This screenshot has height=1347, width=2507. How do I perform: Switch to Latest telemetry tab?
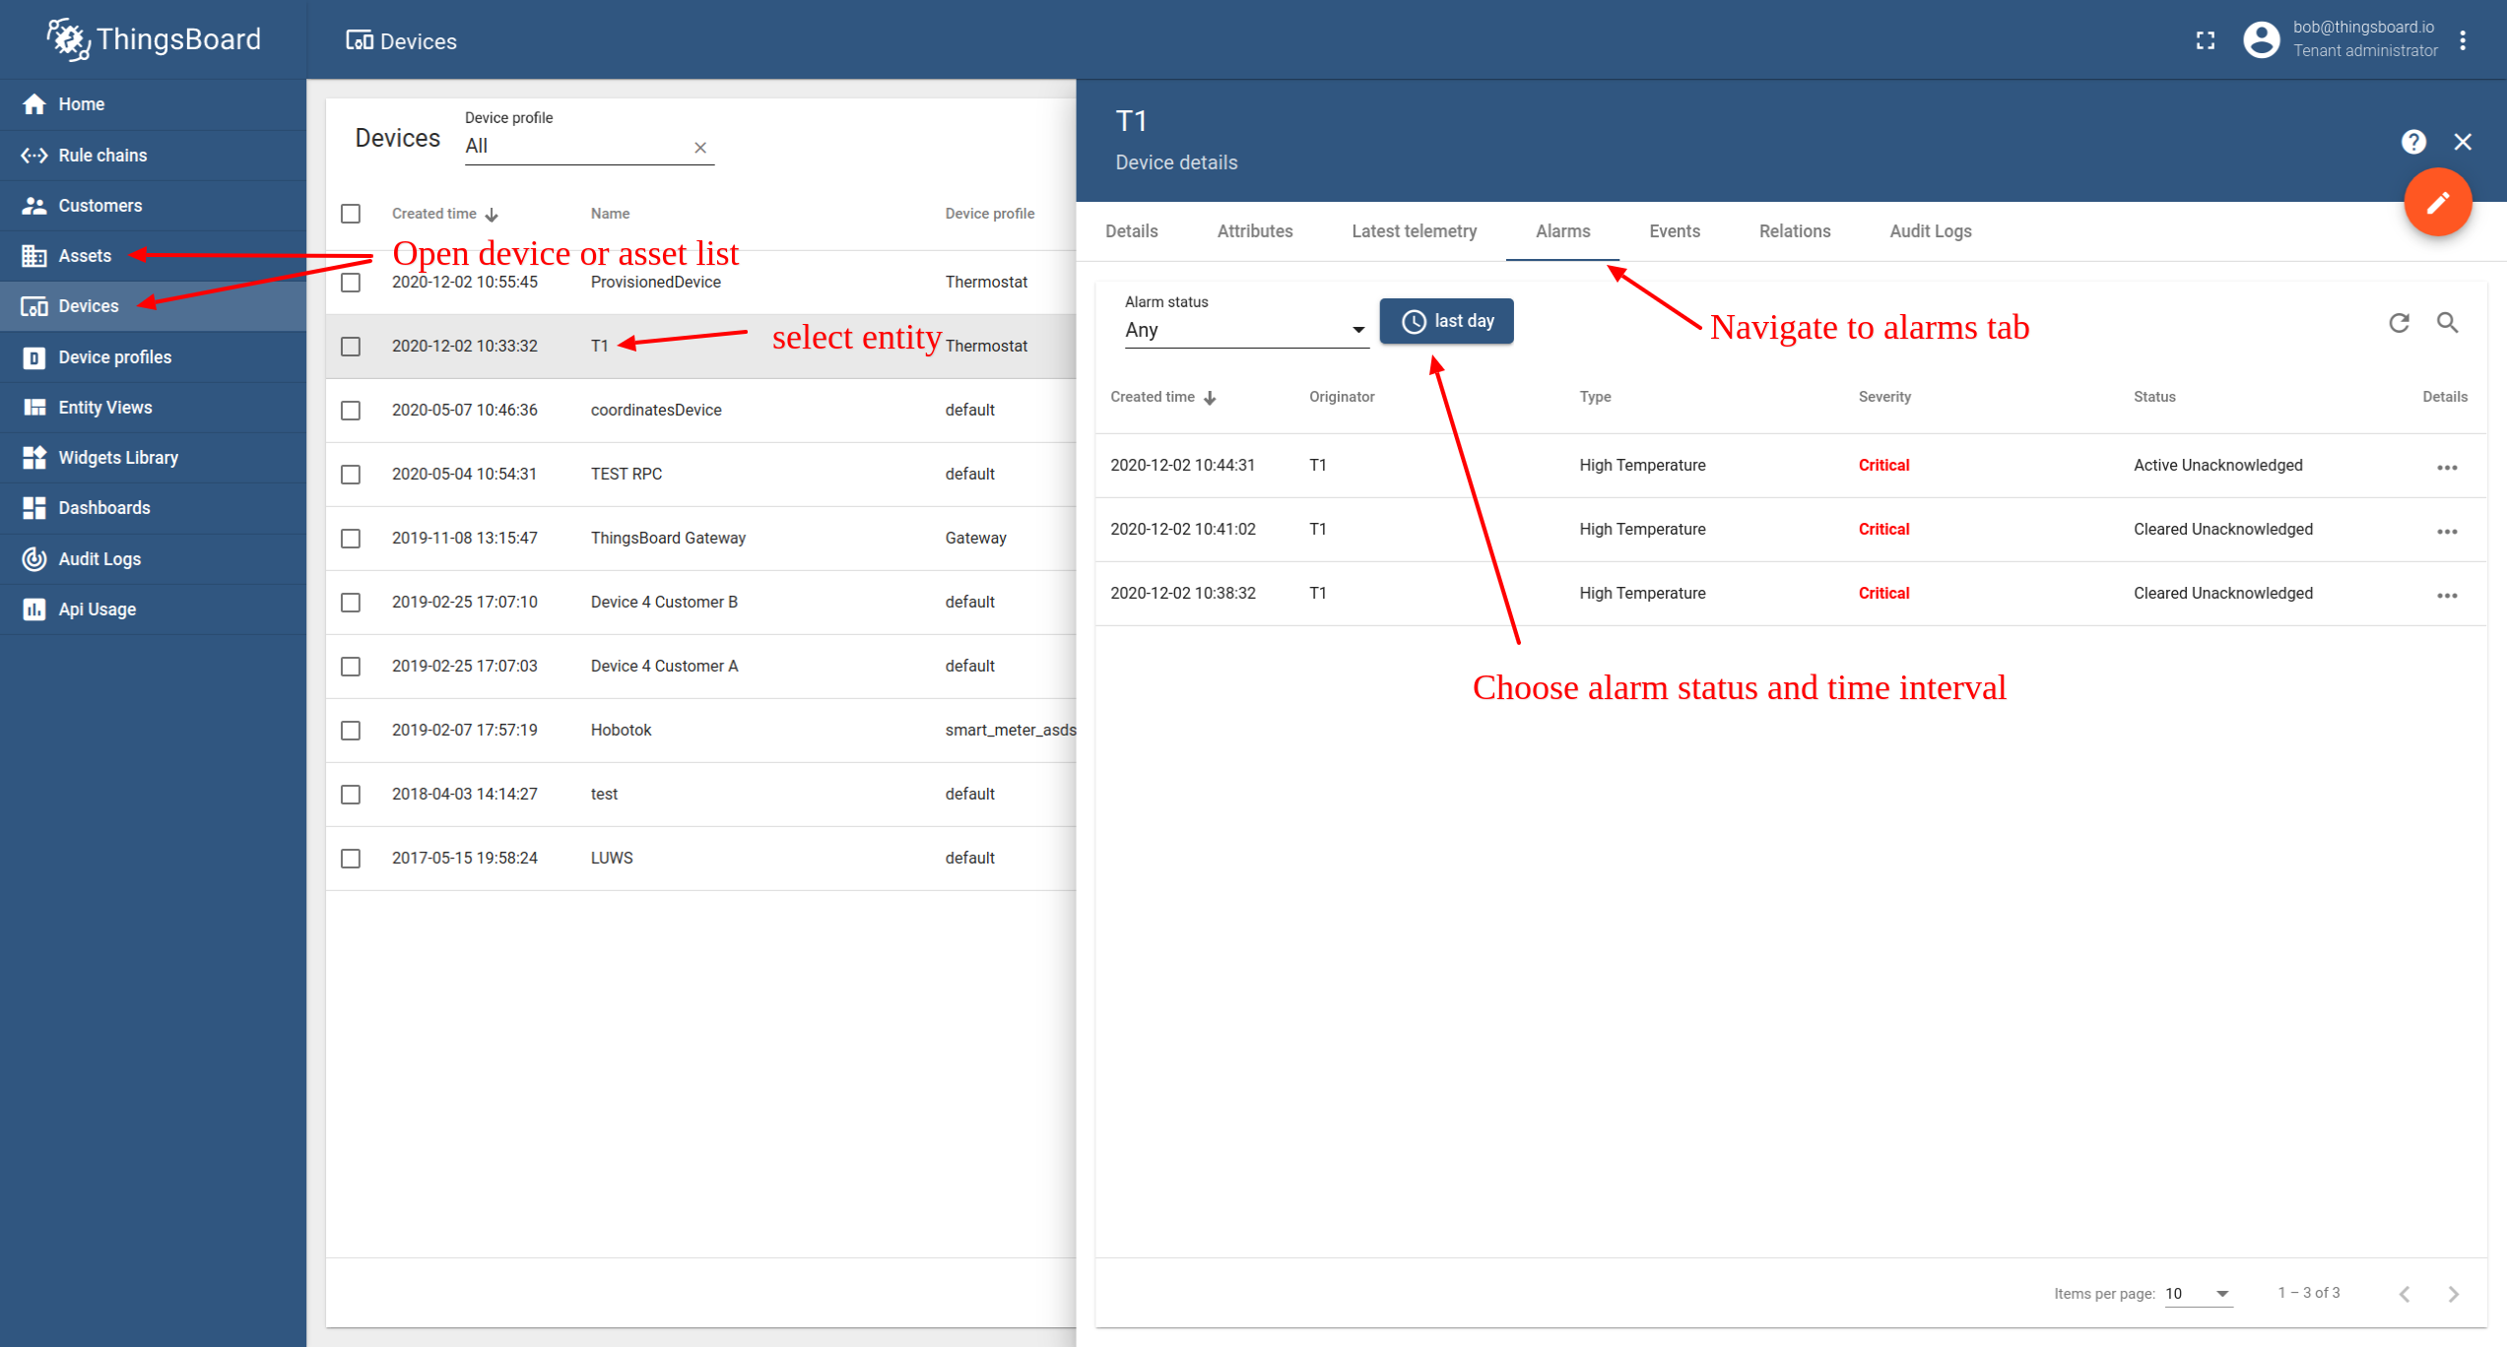click(x=1414, y=231)
